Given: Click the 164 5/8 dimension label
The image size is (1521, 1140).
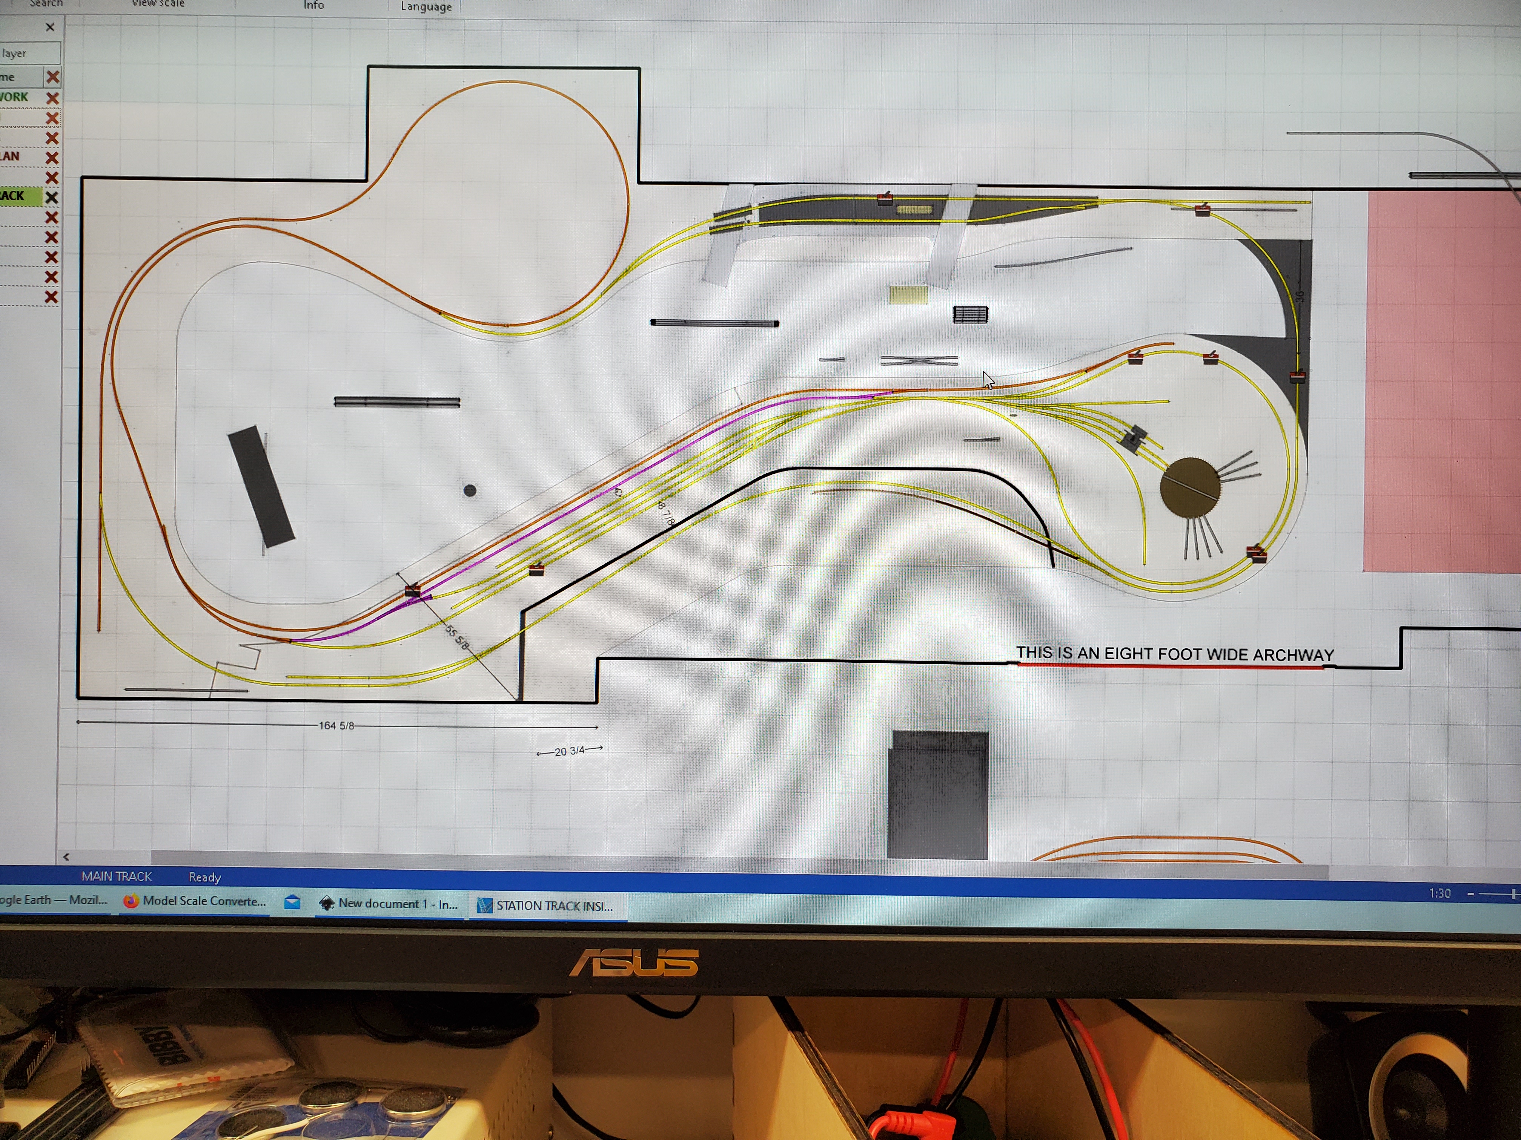Looking at the screenshot, I should pos(336,726).
